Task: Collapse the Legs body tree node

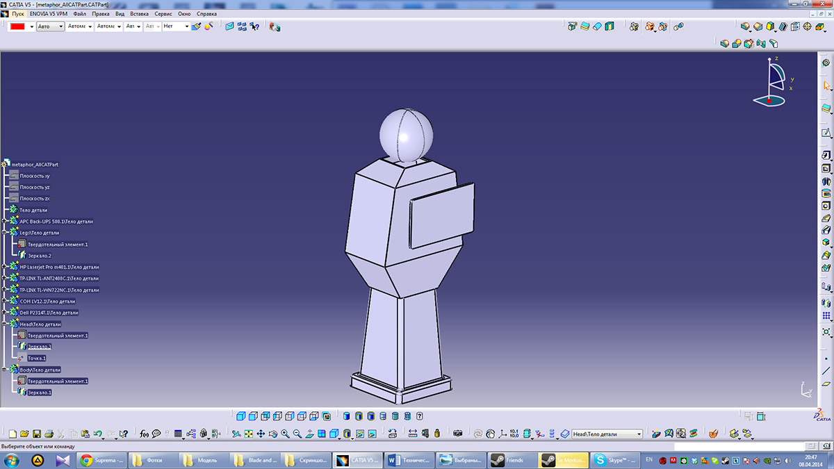Action: [4, 233]
